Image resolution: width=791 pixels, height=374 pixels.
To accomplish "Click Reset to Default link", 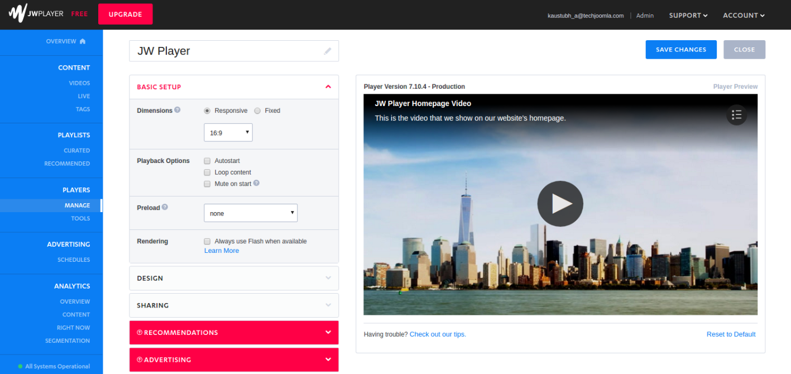I will click(x=731, y=334).
